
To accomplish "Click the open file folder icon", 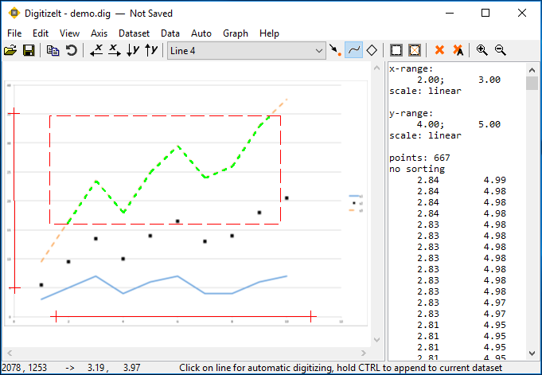I will (x=10, y=50).
